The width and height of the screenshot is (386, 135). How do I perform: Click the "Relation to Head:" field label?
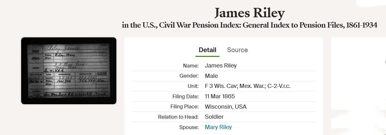(x=178, y=117)
